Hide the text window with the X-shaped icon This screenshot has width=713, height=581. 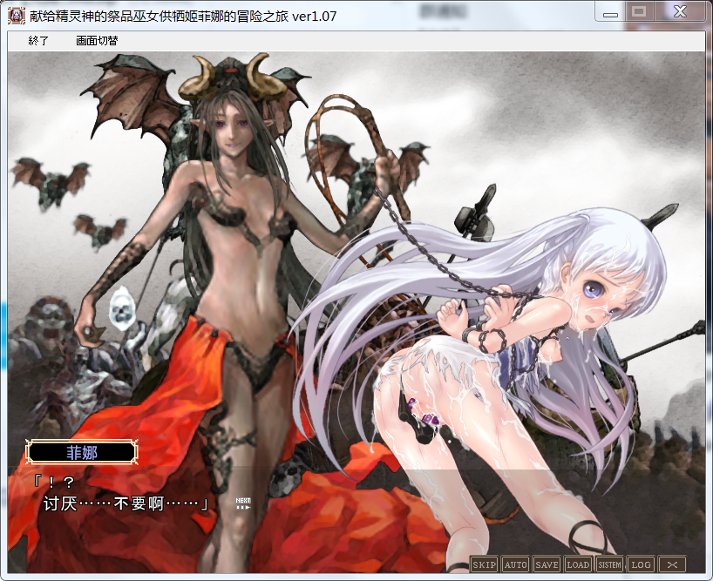pyautogui.click(x=672, y=564)
